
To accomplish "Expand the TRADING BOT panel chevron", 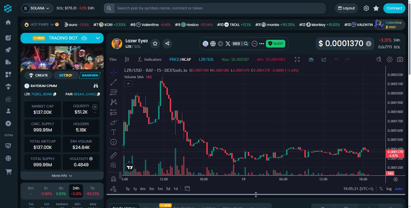I will [98, 38].
